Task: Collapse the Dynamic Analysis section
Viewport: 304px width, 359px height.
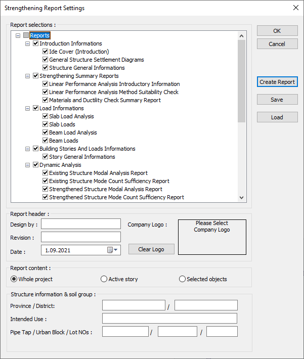Action: pyautogui.click(x=28, y=165)
